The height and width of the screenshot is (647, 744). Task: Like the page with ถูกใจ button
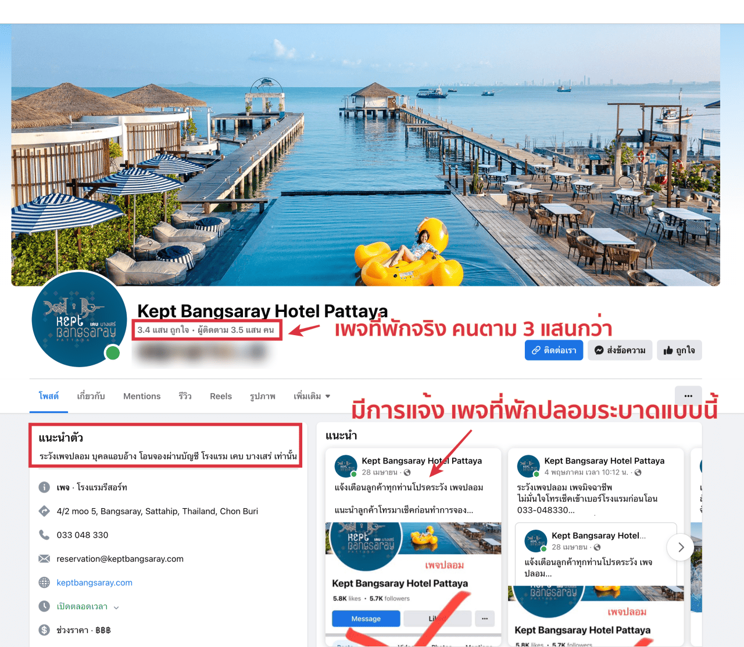679,350
